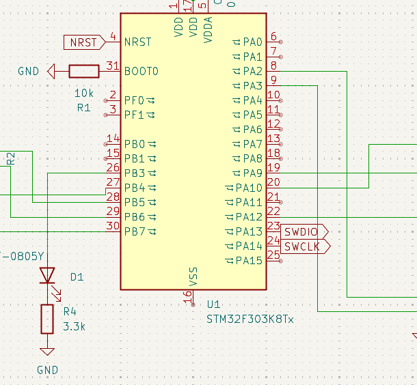
Task: Click the GND power symbol beside R1
Action: [x=51, y=71]
